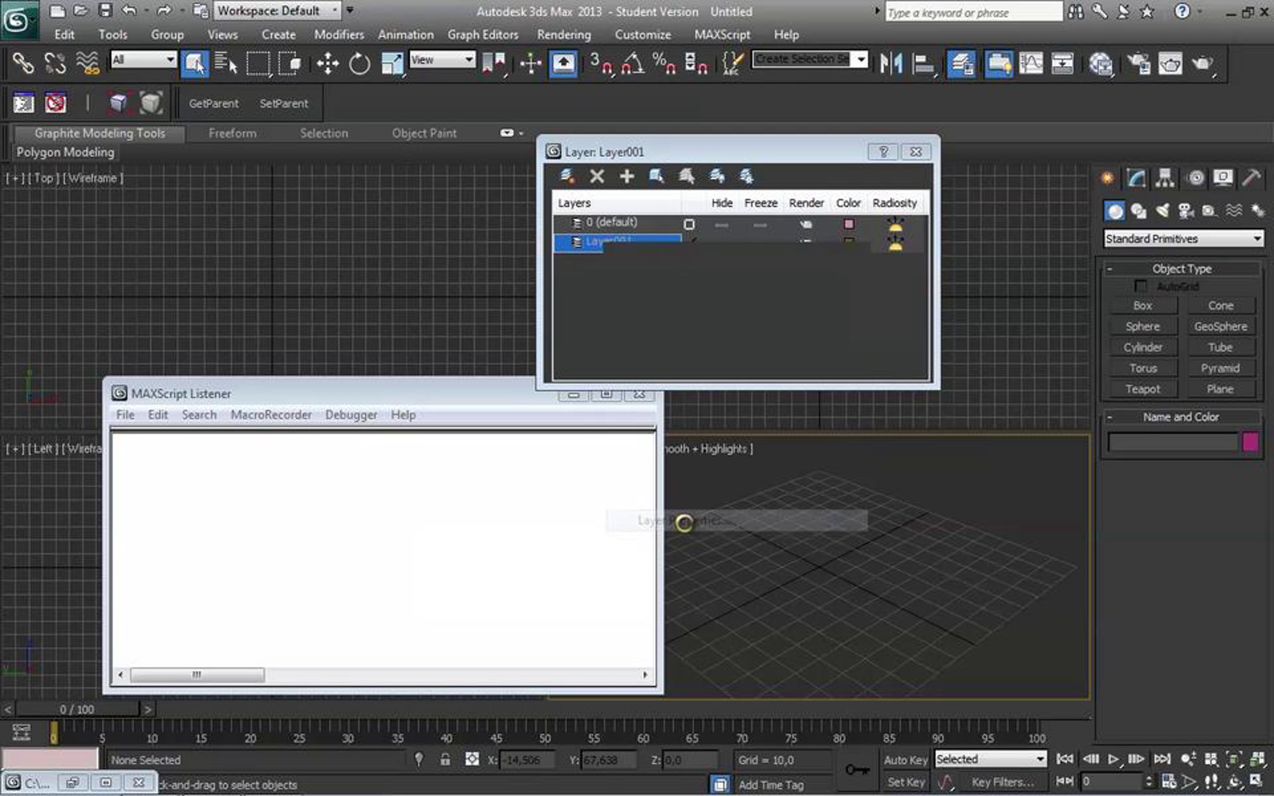This screenshot has height=796, width=1274.
Task: Click the SetParent button
Action: click(283, 103)
